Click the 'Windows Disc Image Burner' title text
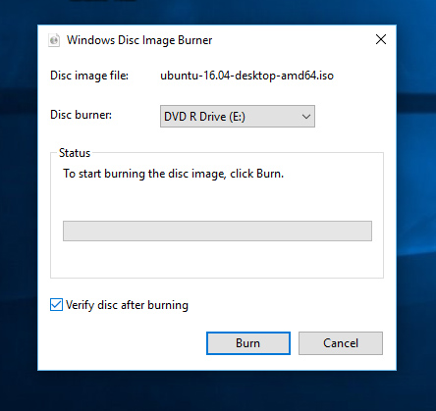Viewport: 436px width, 411px height. 139,40
